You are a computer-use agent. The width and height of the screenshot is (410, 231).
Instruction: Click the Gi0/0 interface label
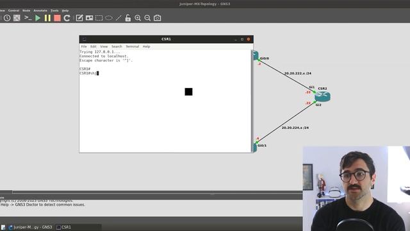265,58
